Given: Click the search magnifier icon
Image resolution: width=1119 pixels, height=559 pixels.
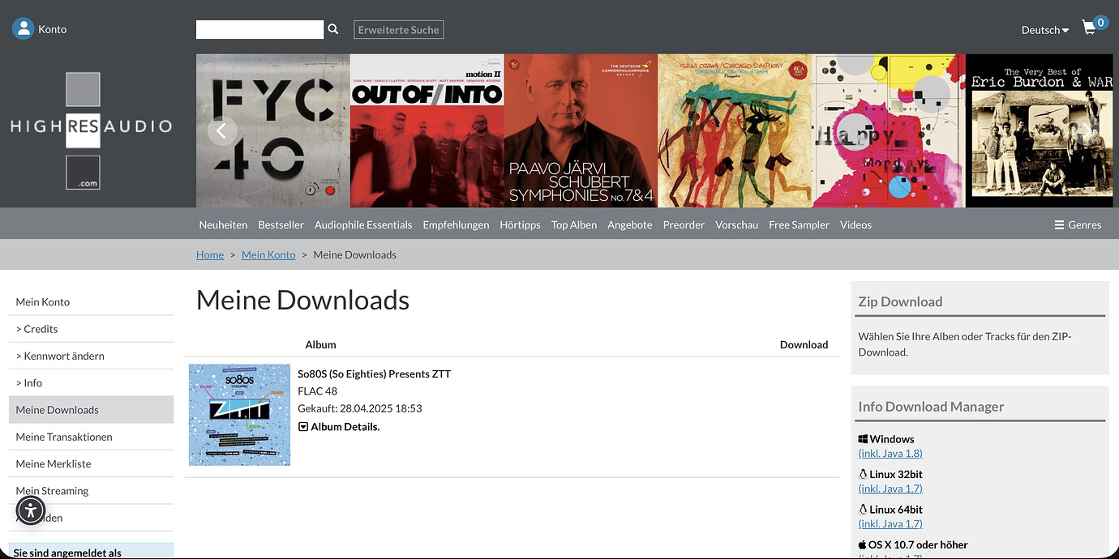Looking at the screenshot, I should pyautogui.click(x=332, y=29).
